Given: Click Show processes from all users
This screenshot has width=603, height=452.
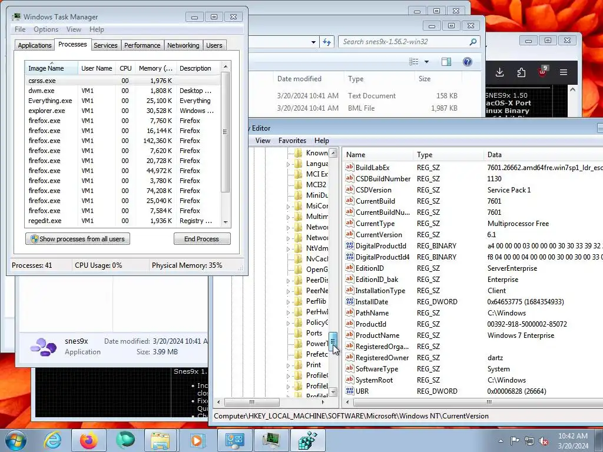Looking at the screenshot, I should click(78, 239).
